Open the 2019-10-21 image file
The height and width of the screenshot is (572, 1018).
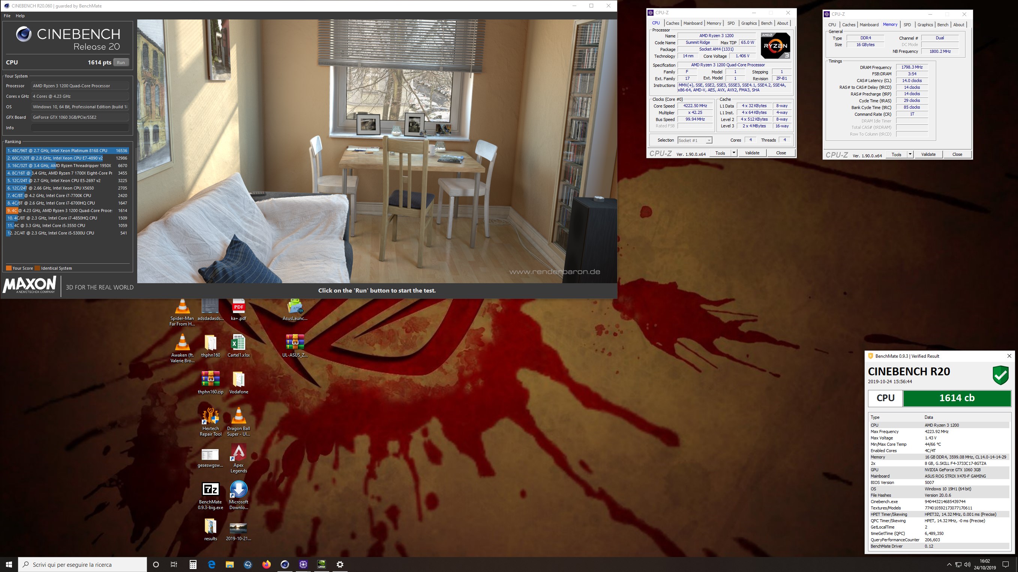click(239, 530)
